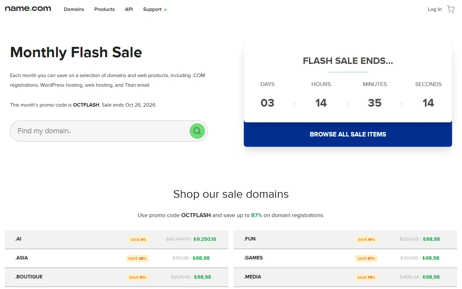
Task: Open the API menu item
Action: (x=129, y=9)
